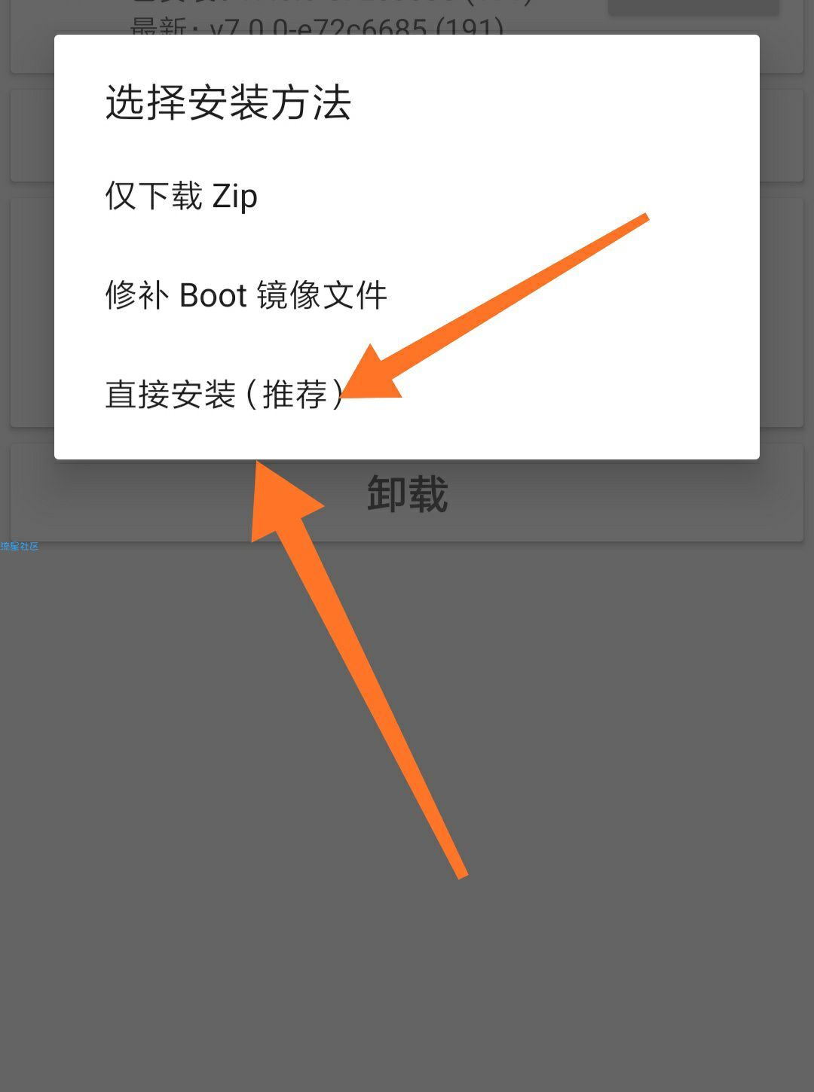Click the 选择安装方法 dialog title

pyautogui.click(x=228, y=102)
